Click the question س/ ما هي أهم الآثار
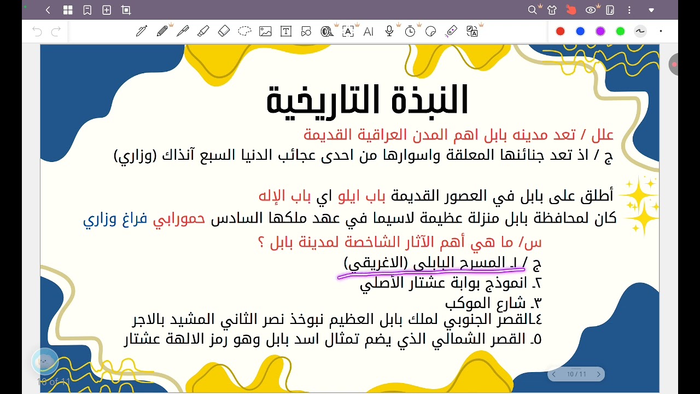This screenshot has width=700, height=394. click(x=399, y=242)
